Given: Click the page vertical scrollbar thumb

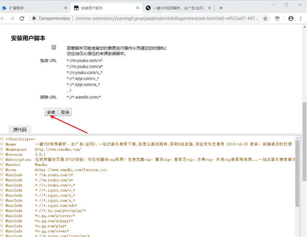Looking at the screenshot, I should (304, 142).
